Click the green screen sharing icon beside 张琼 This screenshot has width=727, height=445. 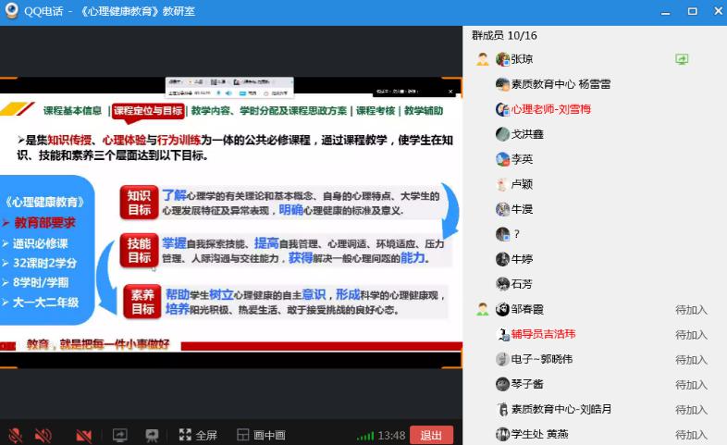tap(682, 59)
